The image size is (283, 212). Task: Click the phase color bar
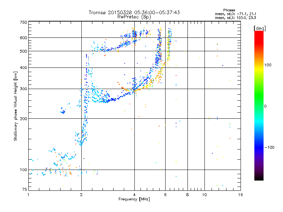[x=259, y=105]
